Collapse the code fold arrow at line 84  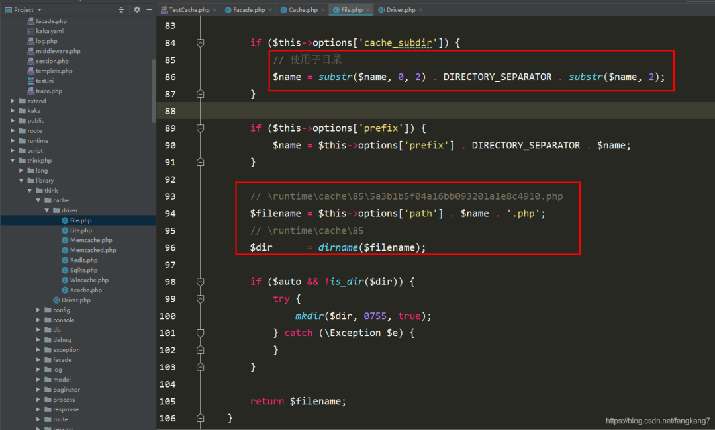point(201,42)
